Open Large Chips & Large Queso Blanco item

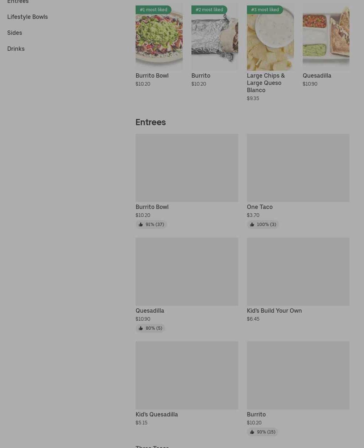266,83
